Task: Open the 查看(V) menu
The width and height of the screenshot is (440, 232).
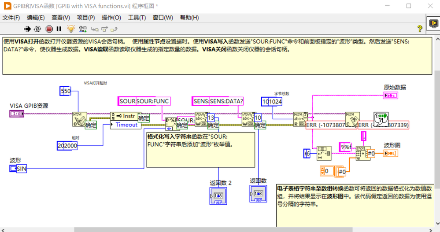Action: [61, 18]
